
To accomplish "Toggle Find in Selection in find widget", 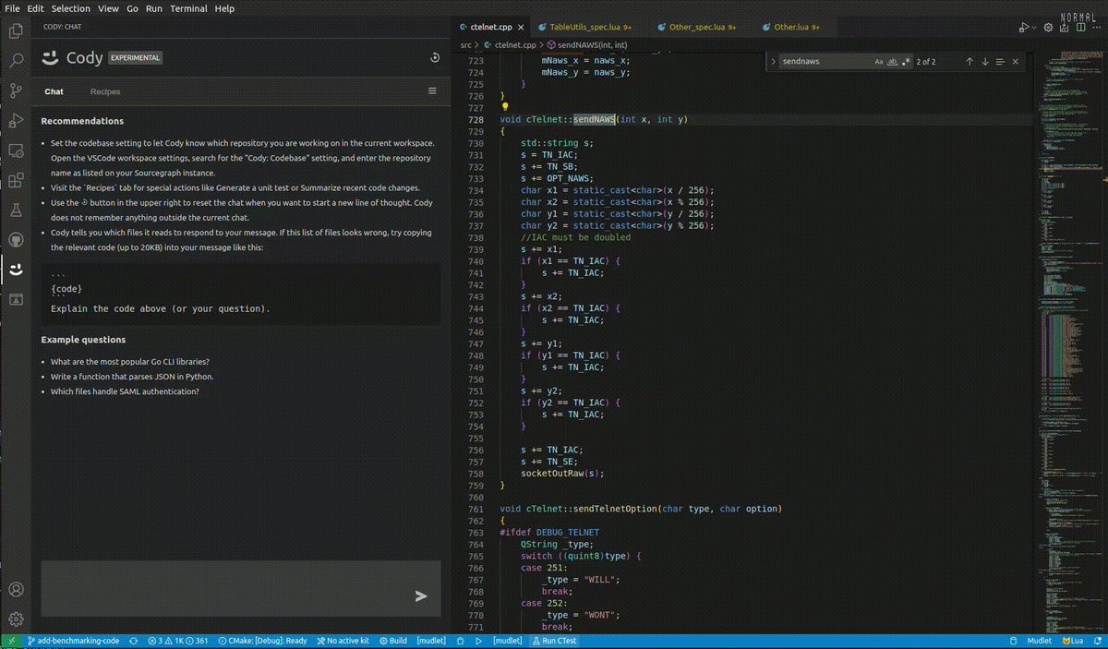I will tap(1001, 62).
